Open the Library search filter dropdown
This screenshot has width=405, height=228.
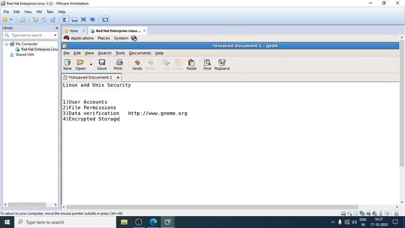(55, 35)
